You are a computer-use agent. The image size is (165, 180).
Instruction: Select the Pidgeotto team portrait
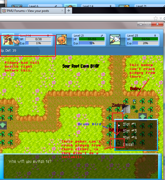point(8,40)
